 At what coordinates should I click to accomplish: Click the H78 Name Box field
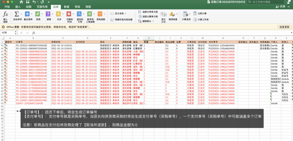[8, 33]
